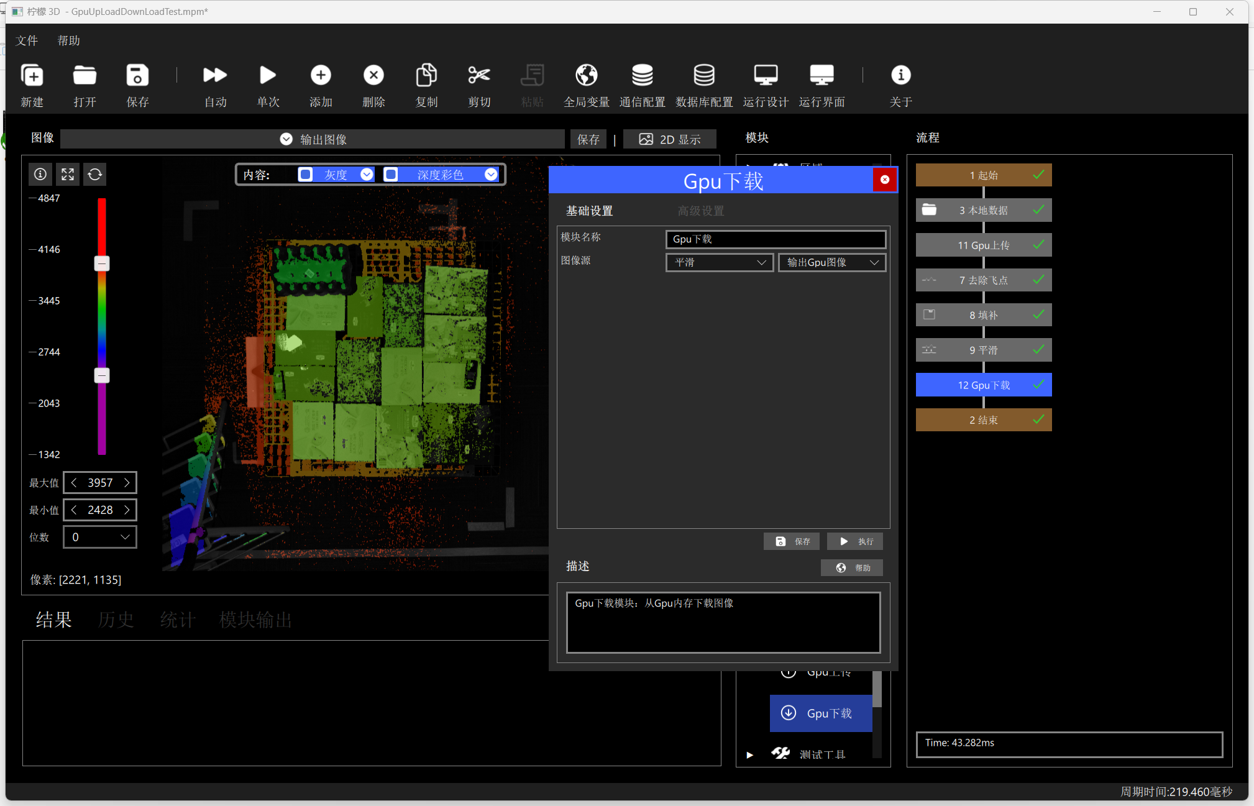Open 全局变量 global variables icon

[586, 75]
